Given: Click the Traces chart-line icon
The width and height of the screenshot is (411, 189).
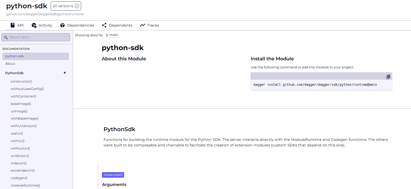Looking at the screenshot, I should (x=142, y=25).
